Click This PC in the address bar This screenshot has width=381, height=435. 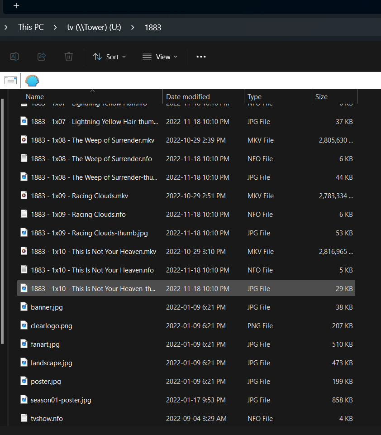click(x=31, y=27)
